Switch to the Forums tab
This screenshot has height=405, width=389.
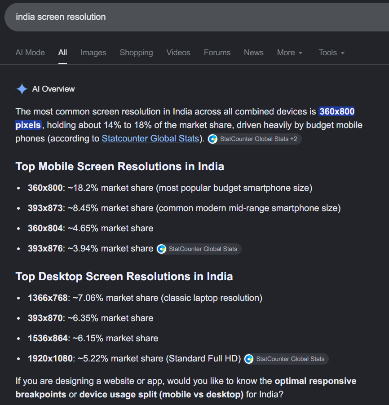[217, 53]
